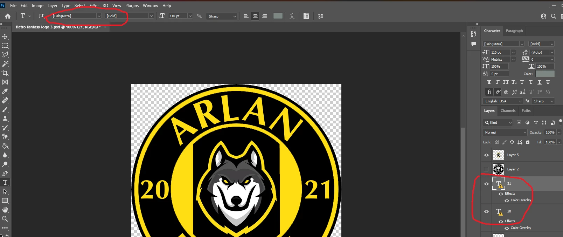Click the 3D text button in options bar

320,16
